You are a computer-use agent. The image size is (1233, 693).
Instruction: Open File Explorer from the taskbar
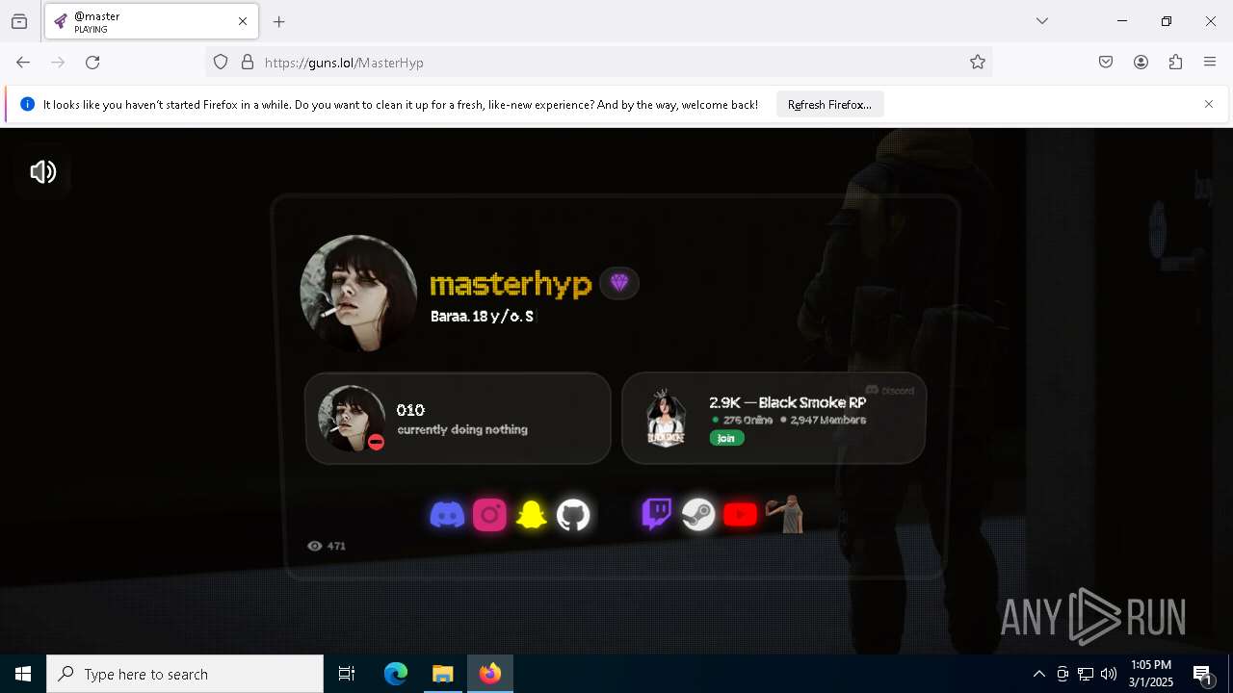(x=443, y=674)
